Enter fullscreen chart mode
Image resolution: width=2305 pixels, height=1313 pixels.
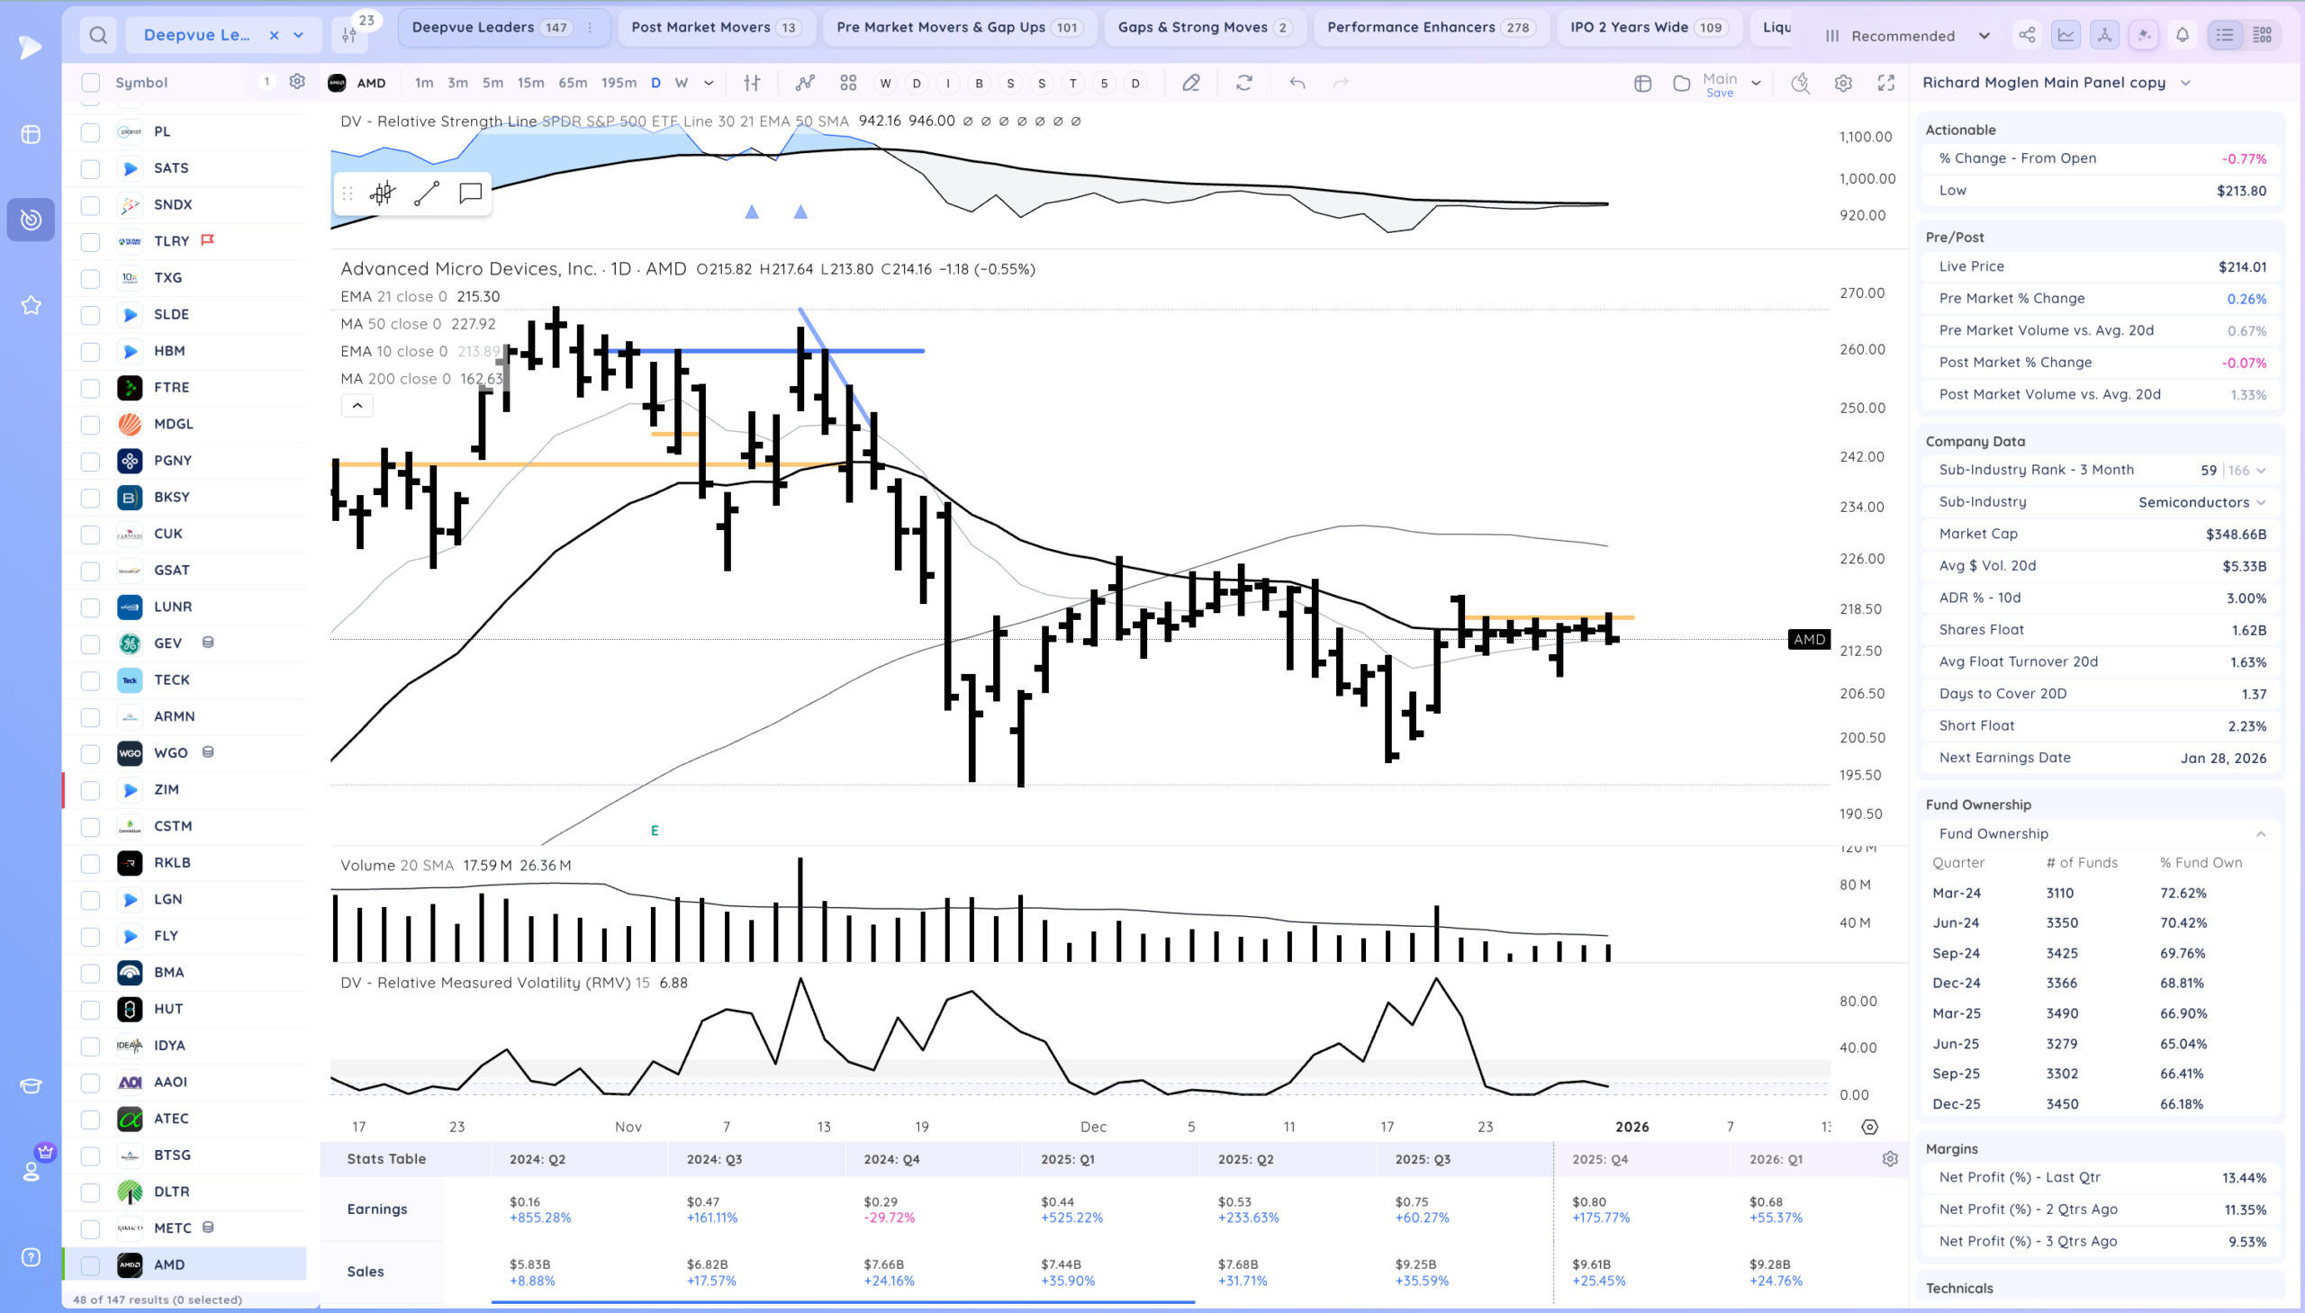[x=1885, y=83]
